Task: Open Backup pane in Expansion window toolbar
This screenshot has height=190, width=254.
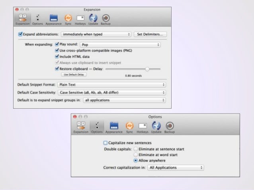Action: (x=106, y=19)
